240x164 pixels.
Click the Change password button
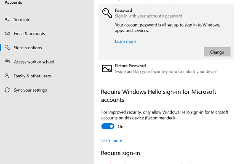point(217,52)
